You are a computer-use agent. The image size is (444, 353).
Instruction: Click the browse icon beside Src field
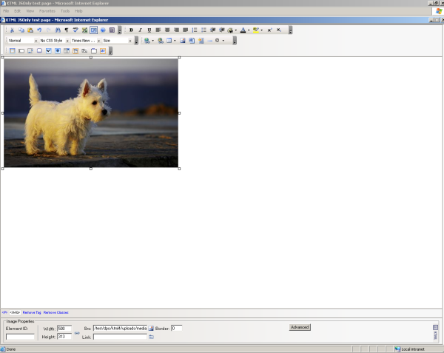click(x=151, y=328)
